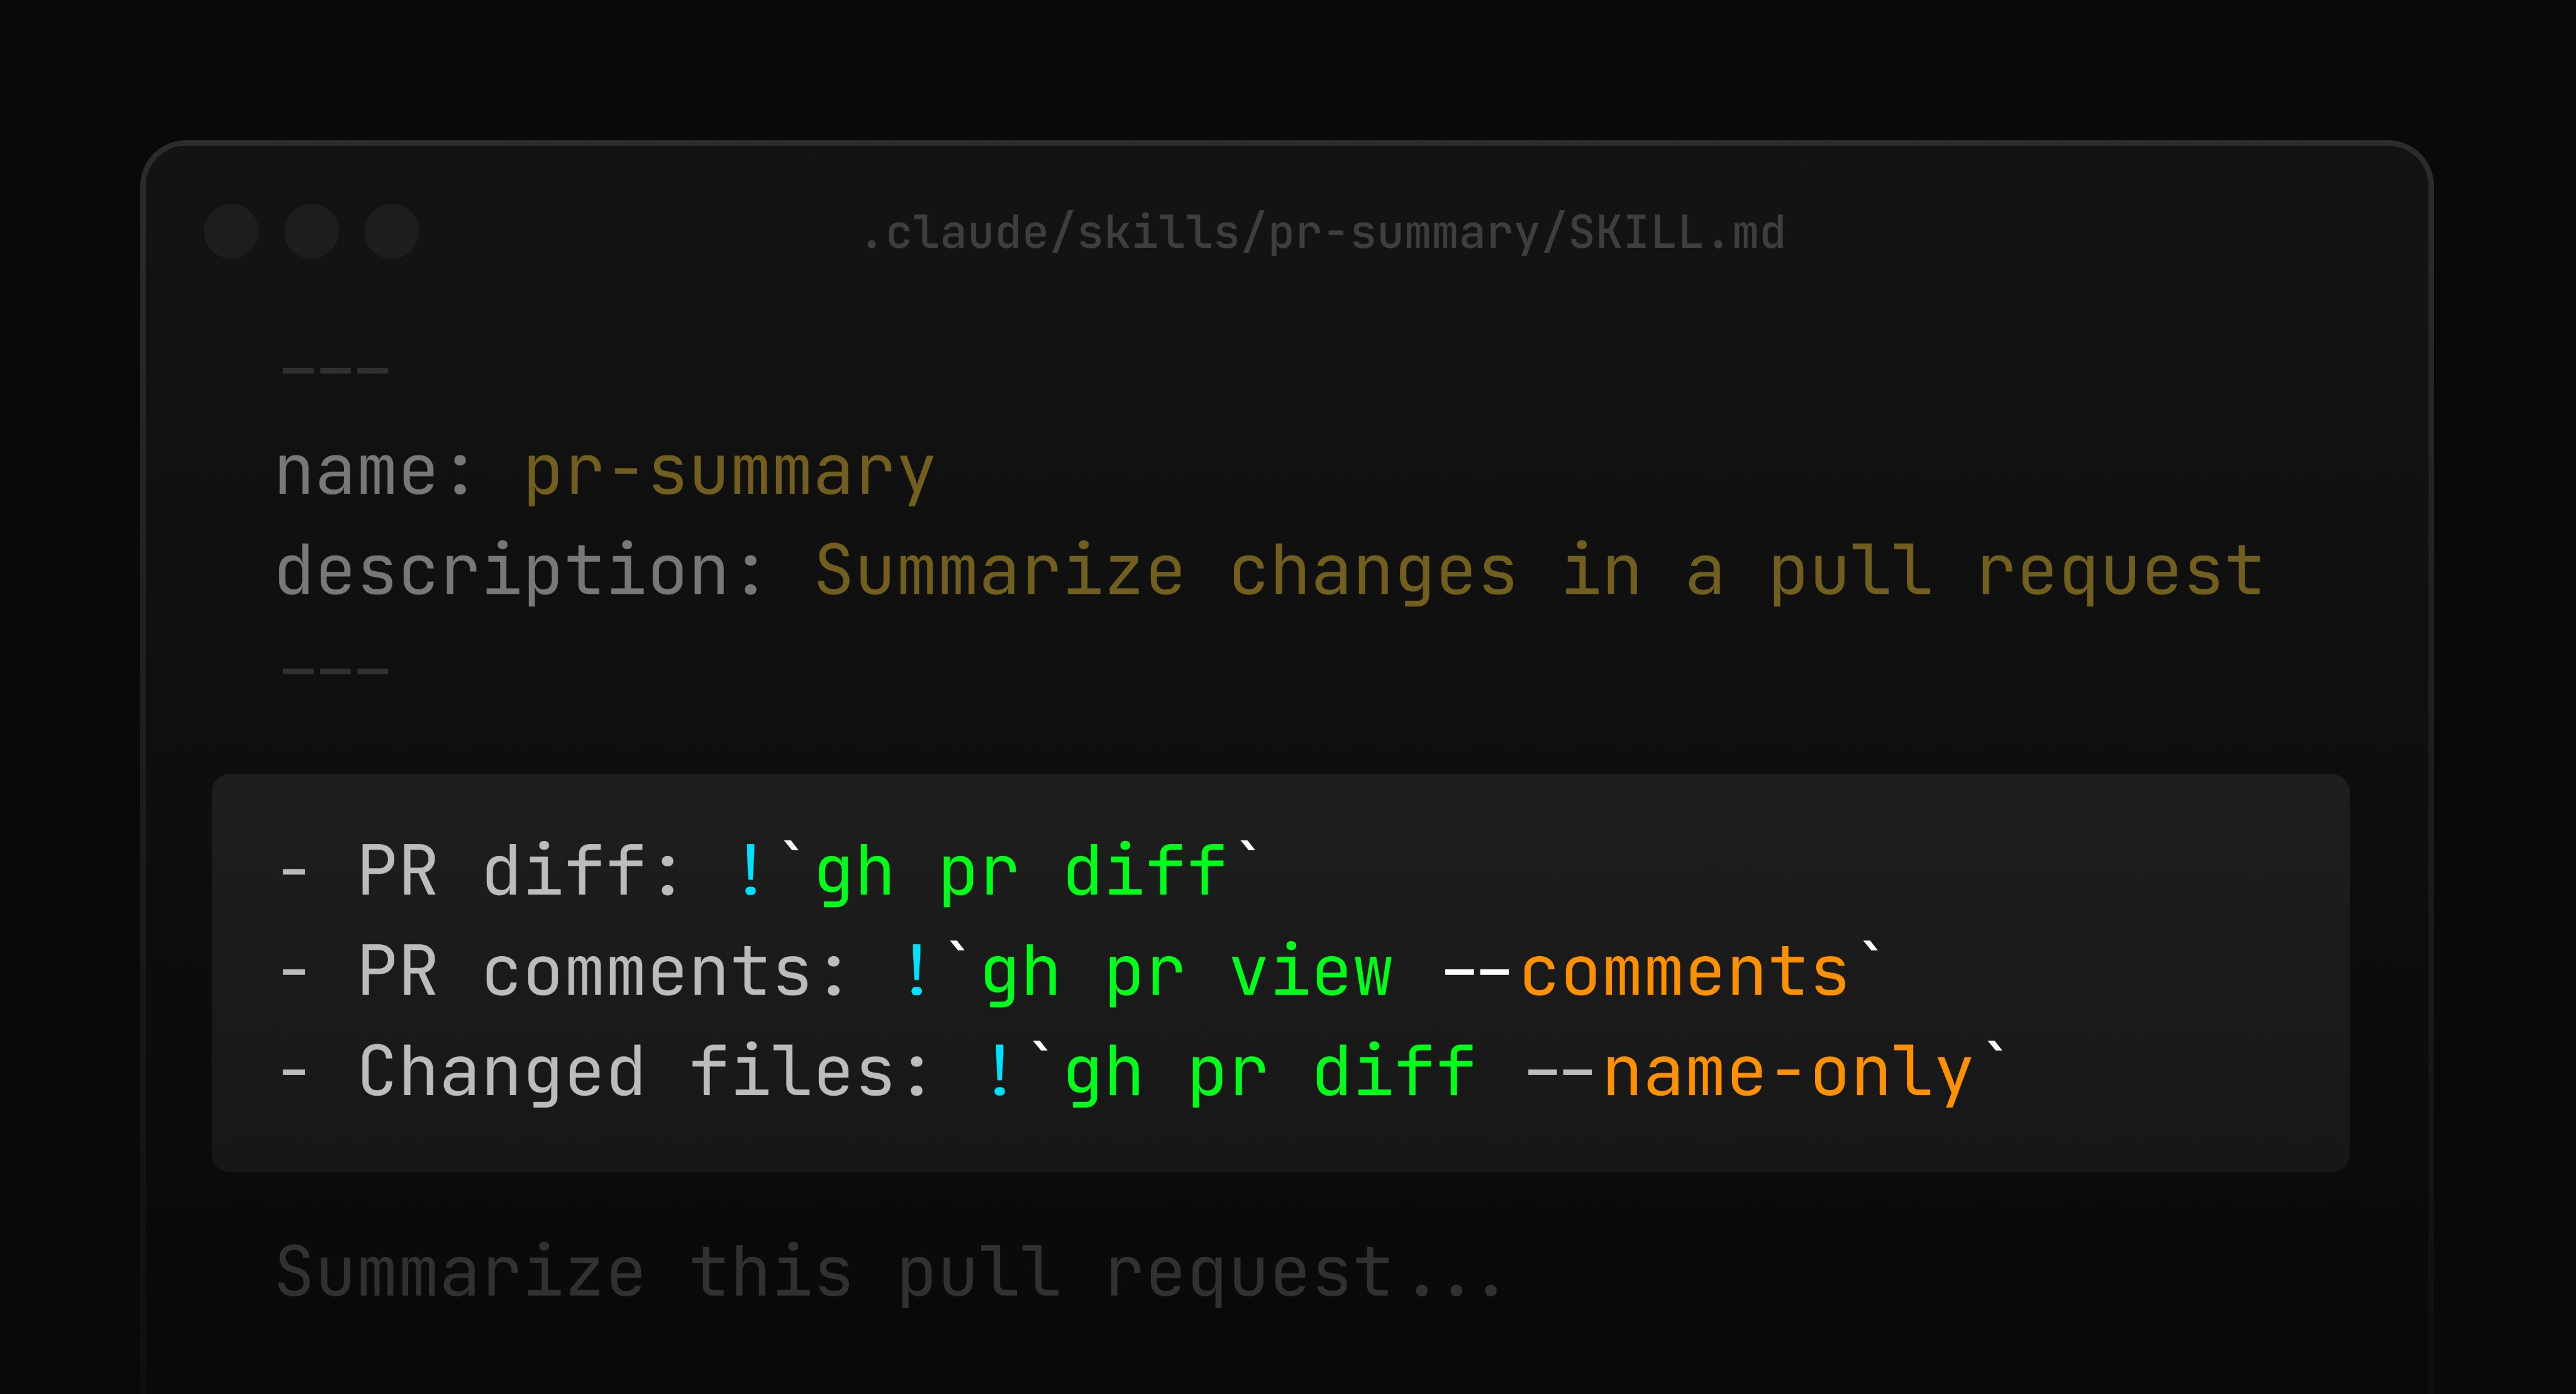Click the gh pr diff command after "PR diff:"
This screenshot has height=1394, width=2576.
(1020, 871)
